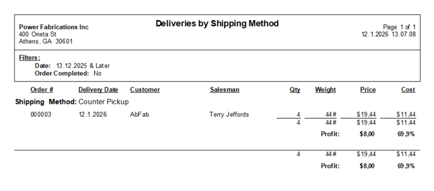Click the Cost column header
The height and width of the screenshot is (191, 434).
click(408, 90)
